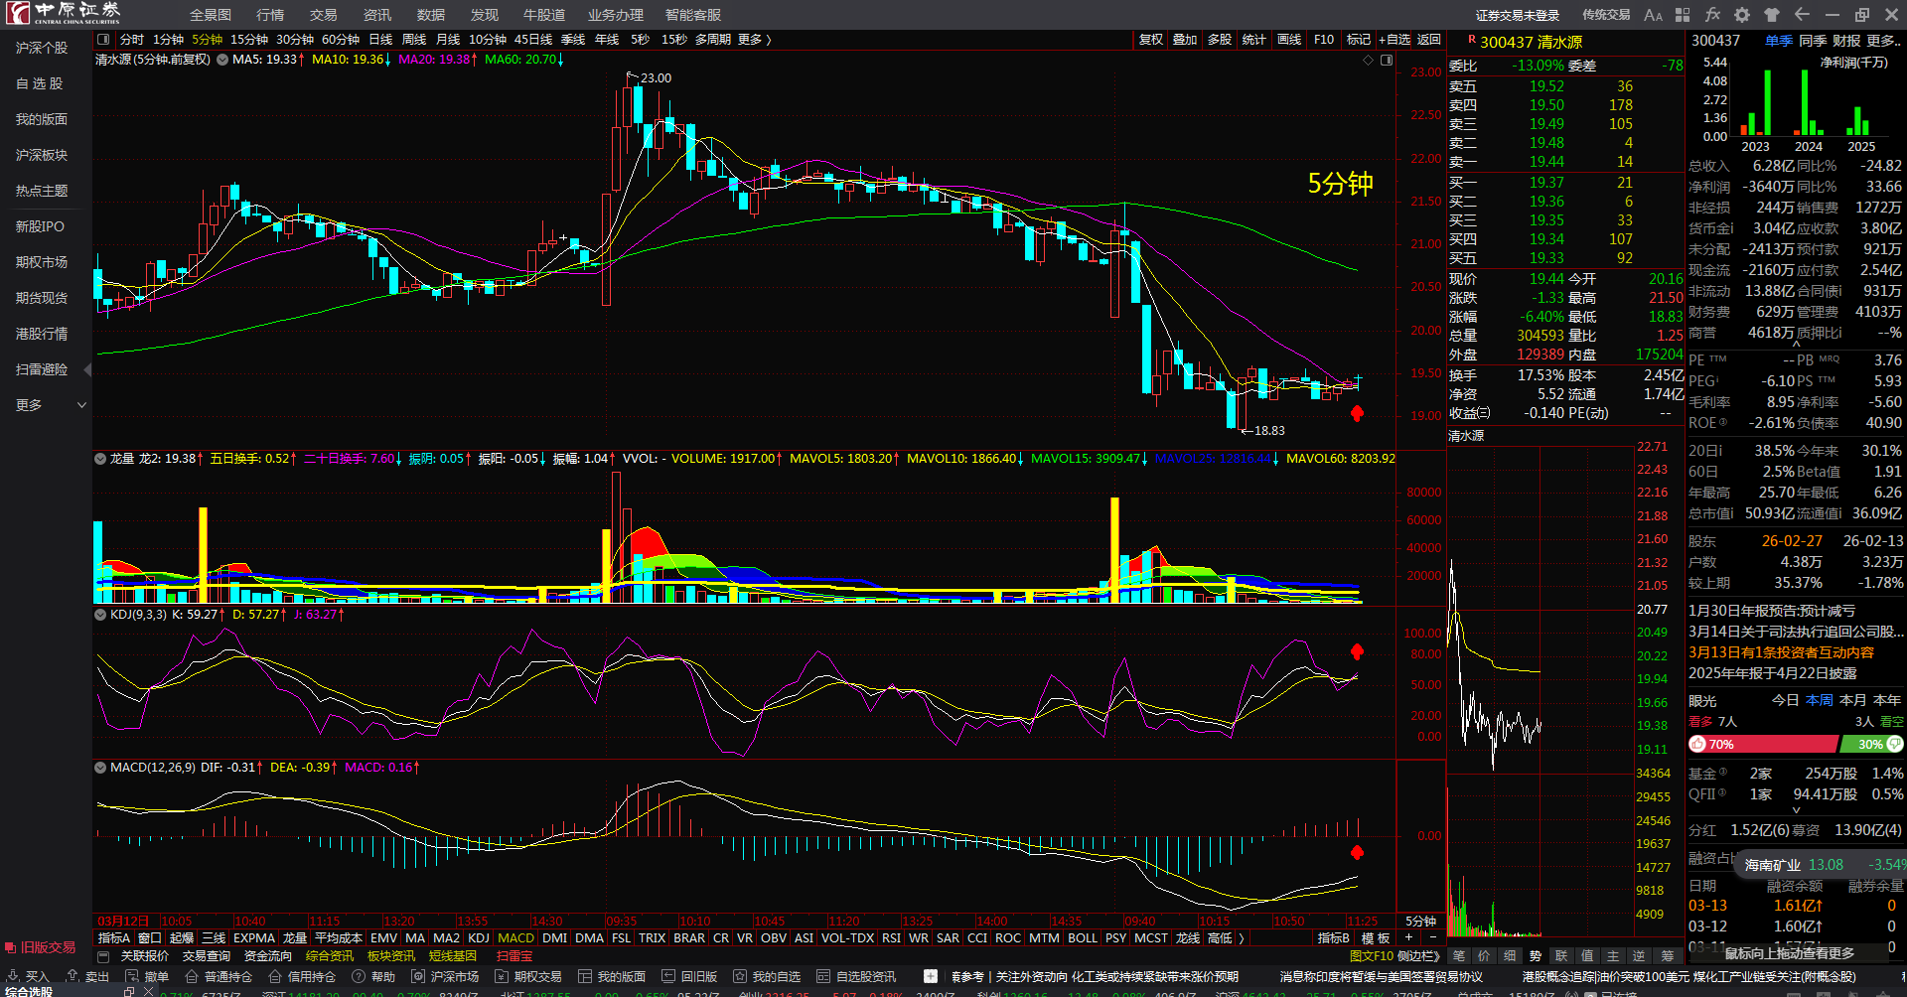This screenshot has width=1907, height=997.
Task: Toggle the MACD indicator circle
Action: point(100,768)
